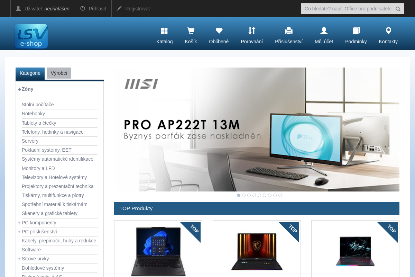Open the Kontakty map pin icon
The height and width of the screenshot is (277, 415).
coord(388,31)
